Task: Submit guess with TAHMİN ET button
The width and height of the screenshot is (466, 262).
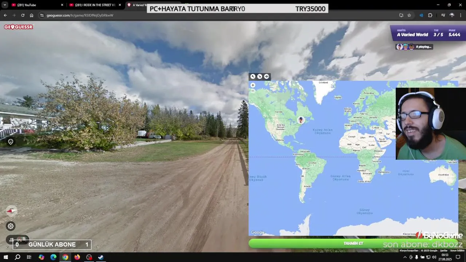Action: pyautogui.click(x=353, y=243)
